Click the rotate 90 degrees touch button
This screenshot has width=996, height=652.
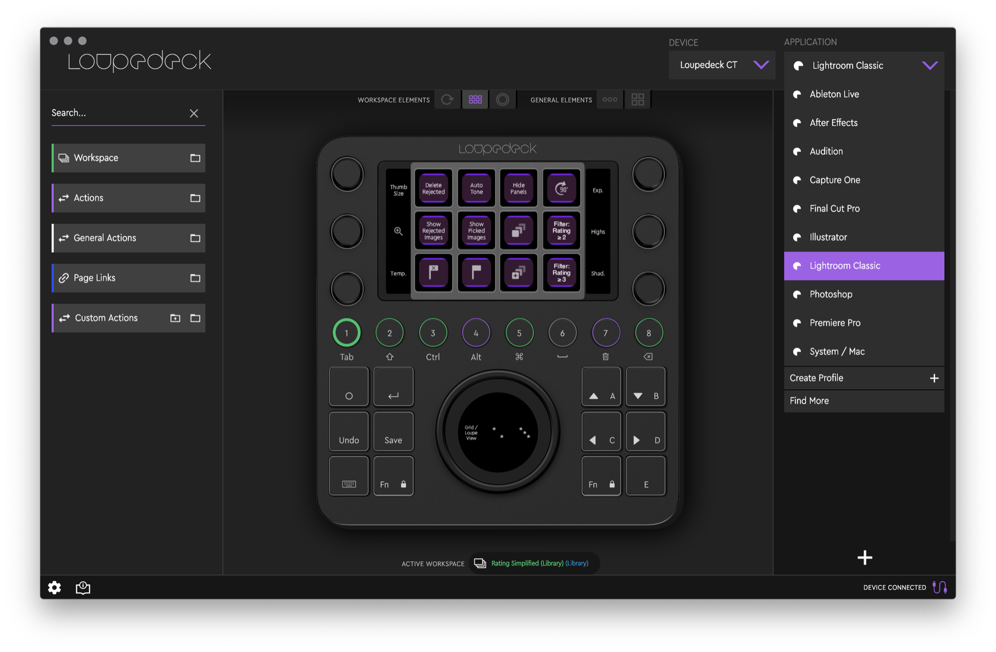(x=561, y=189)
